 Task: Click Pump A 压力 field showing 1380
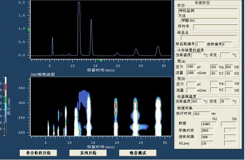[191, 67]
